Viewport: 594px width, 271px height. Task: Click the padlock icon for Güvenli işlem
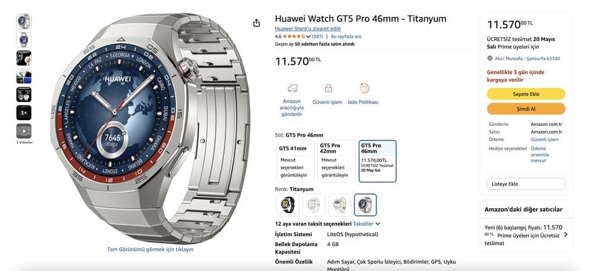point(328,88)
